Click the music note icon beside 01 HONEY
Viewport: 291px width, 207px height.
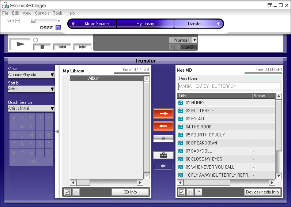pyautogui.click(x=181, y=103)
